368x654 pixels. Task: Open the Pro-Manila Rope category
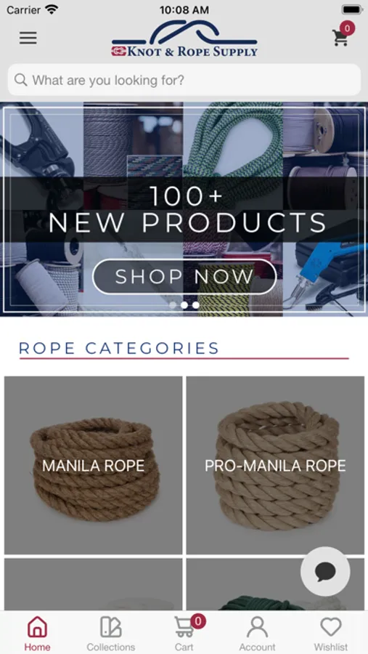(275, 465)
